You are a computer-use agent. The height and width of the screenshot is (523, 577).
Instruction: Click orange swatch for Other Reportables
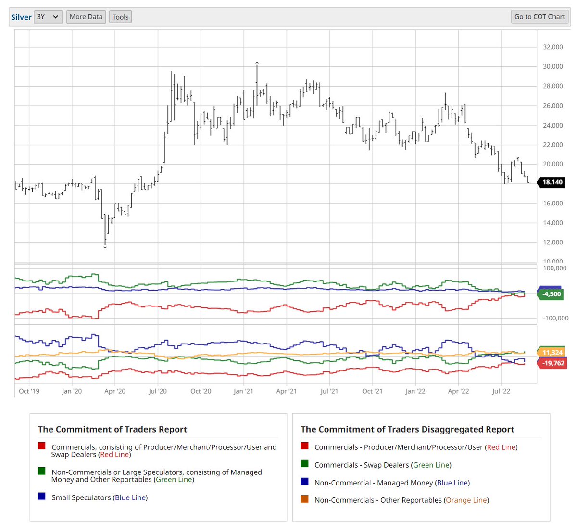point(304,499)
